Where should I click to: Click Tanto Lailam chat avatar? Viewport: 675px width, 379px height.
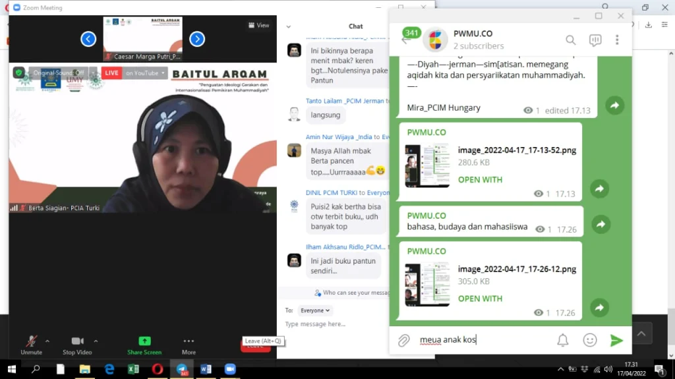(294, 115)
